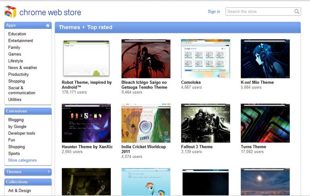Select the Games category
Image resolution: width=310 pixels, height=196 pixels.
point(15,54)
